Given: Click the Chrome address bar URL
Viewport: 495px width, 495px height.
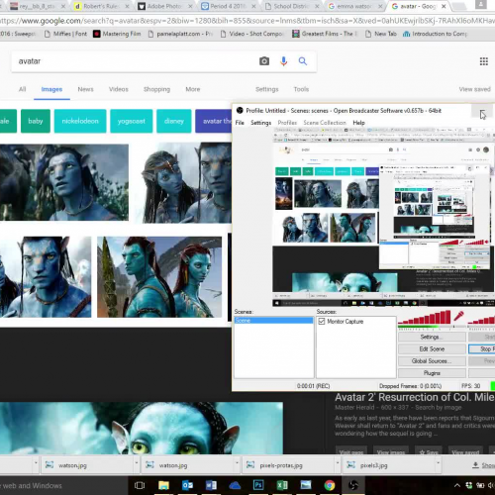Looking at the screenshot, I should tap(247, 21).
